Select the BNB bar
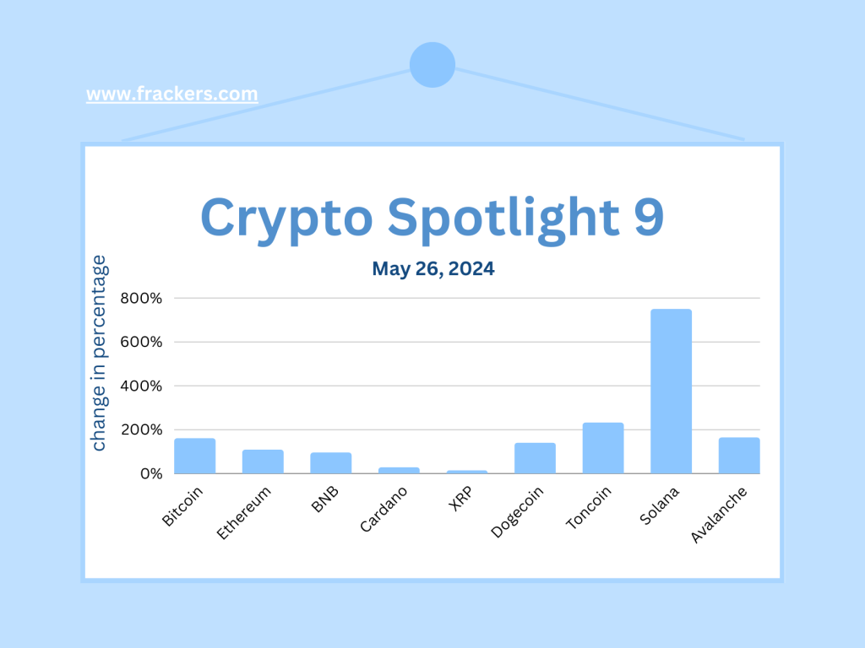Viewport: 865px width, 648px height. (330, 463)
